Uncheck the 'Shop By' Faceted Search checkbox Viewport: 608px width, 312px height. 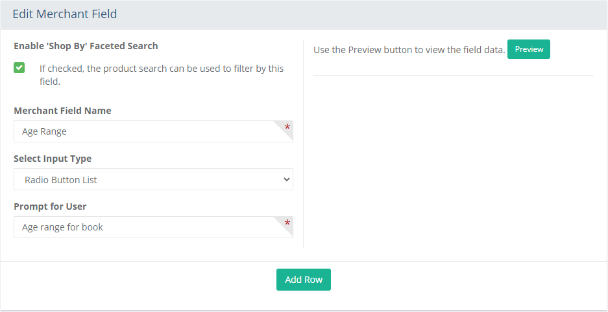[x=19, y=68]
